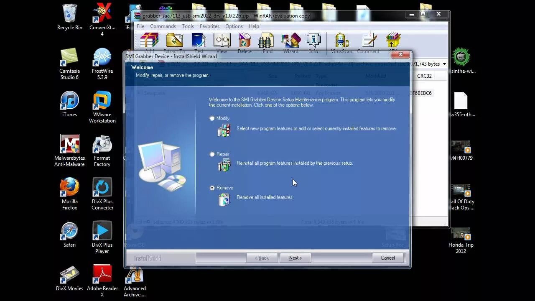The image size is (535, 301).
Task: Open the Tools menu in WinRAR
Action: [x=188, y=26]
